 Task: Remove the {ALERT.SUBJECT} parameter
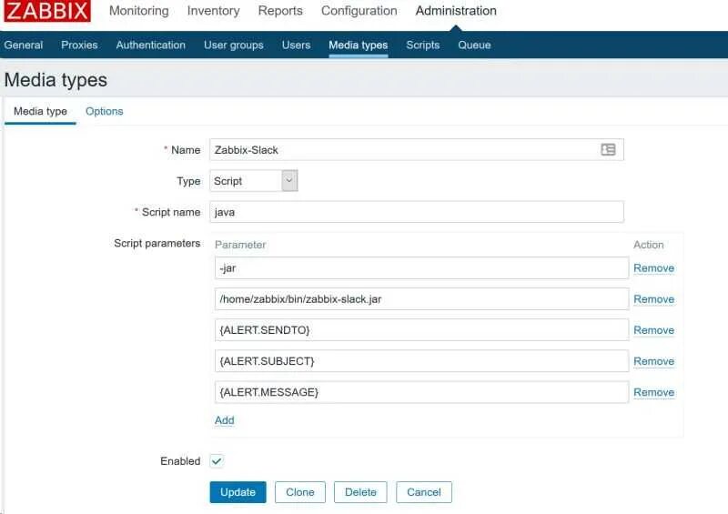[653, 361]
